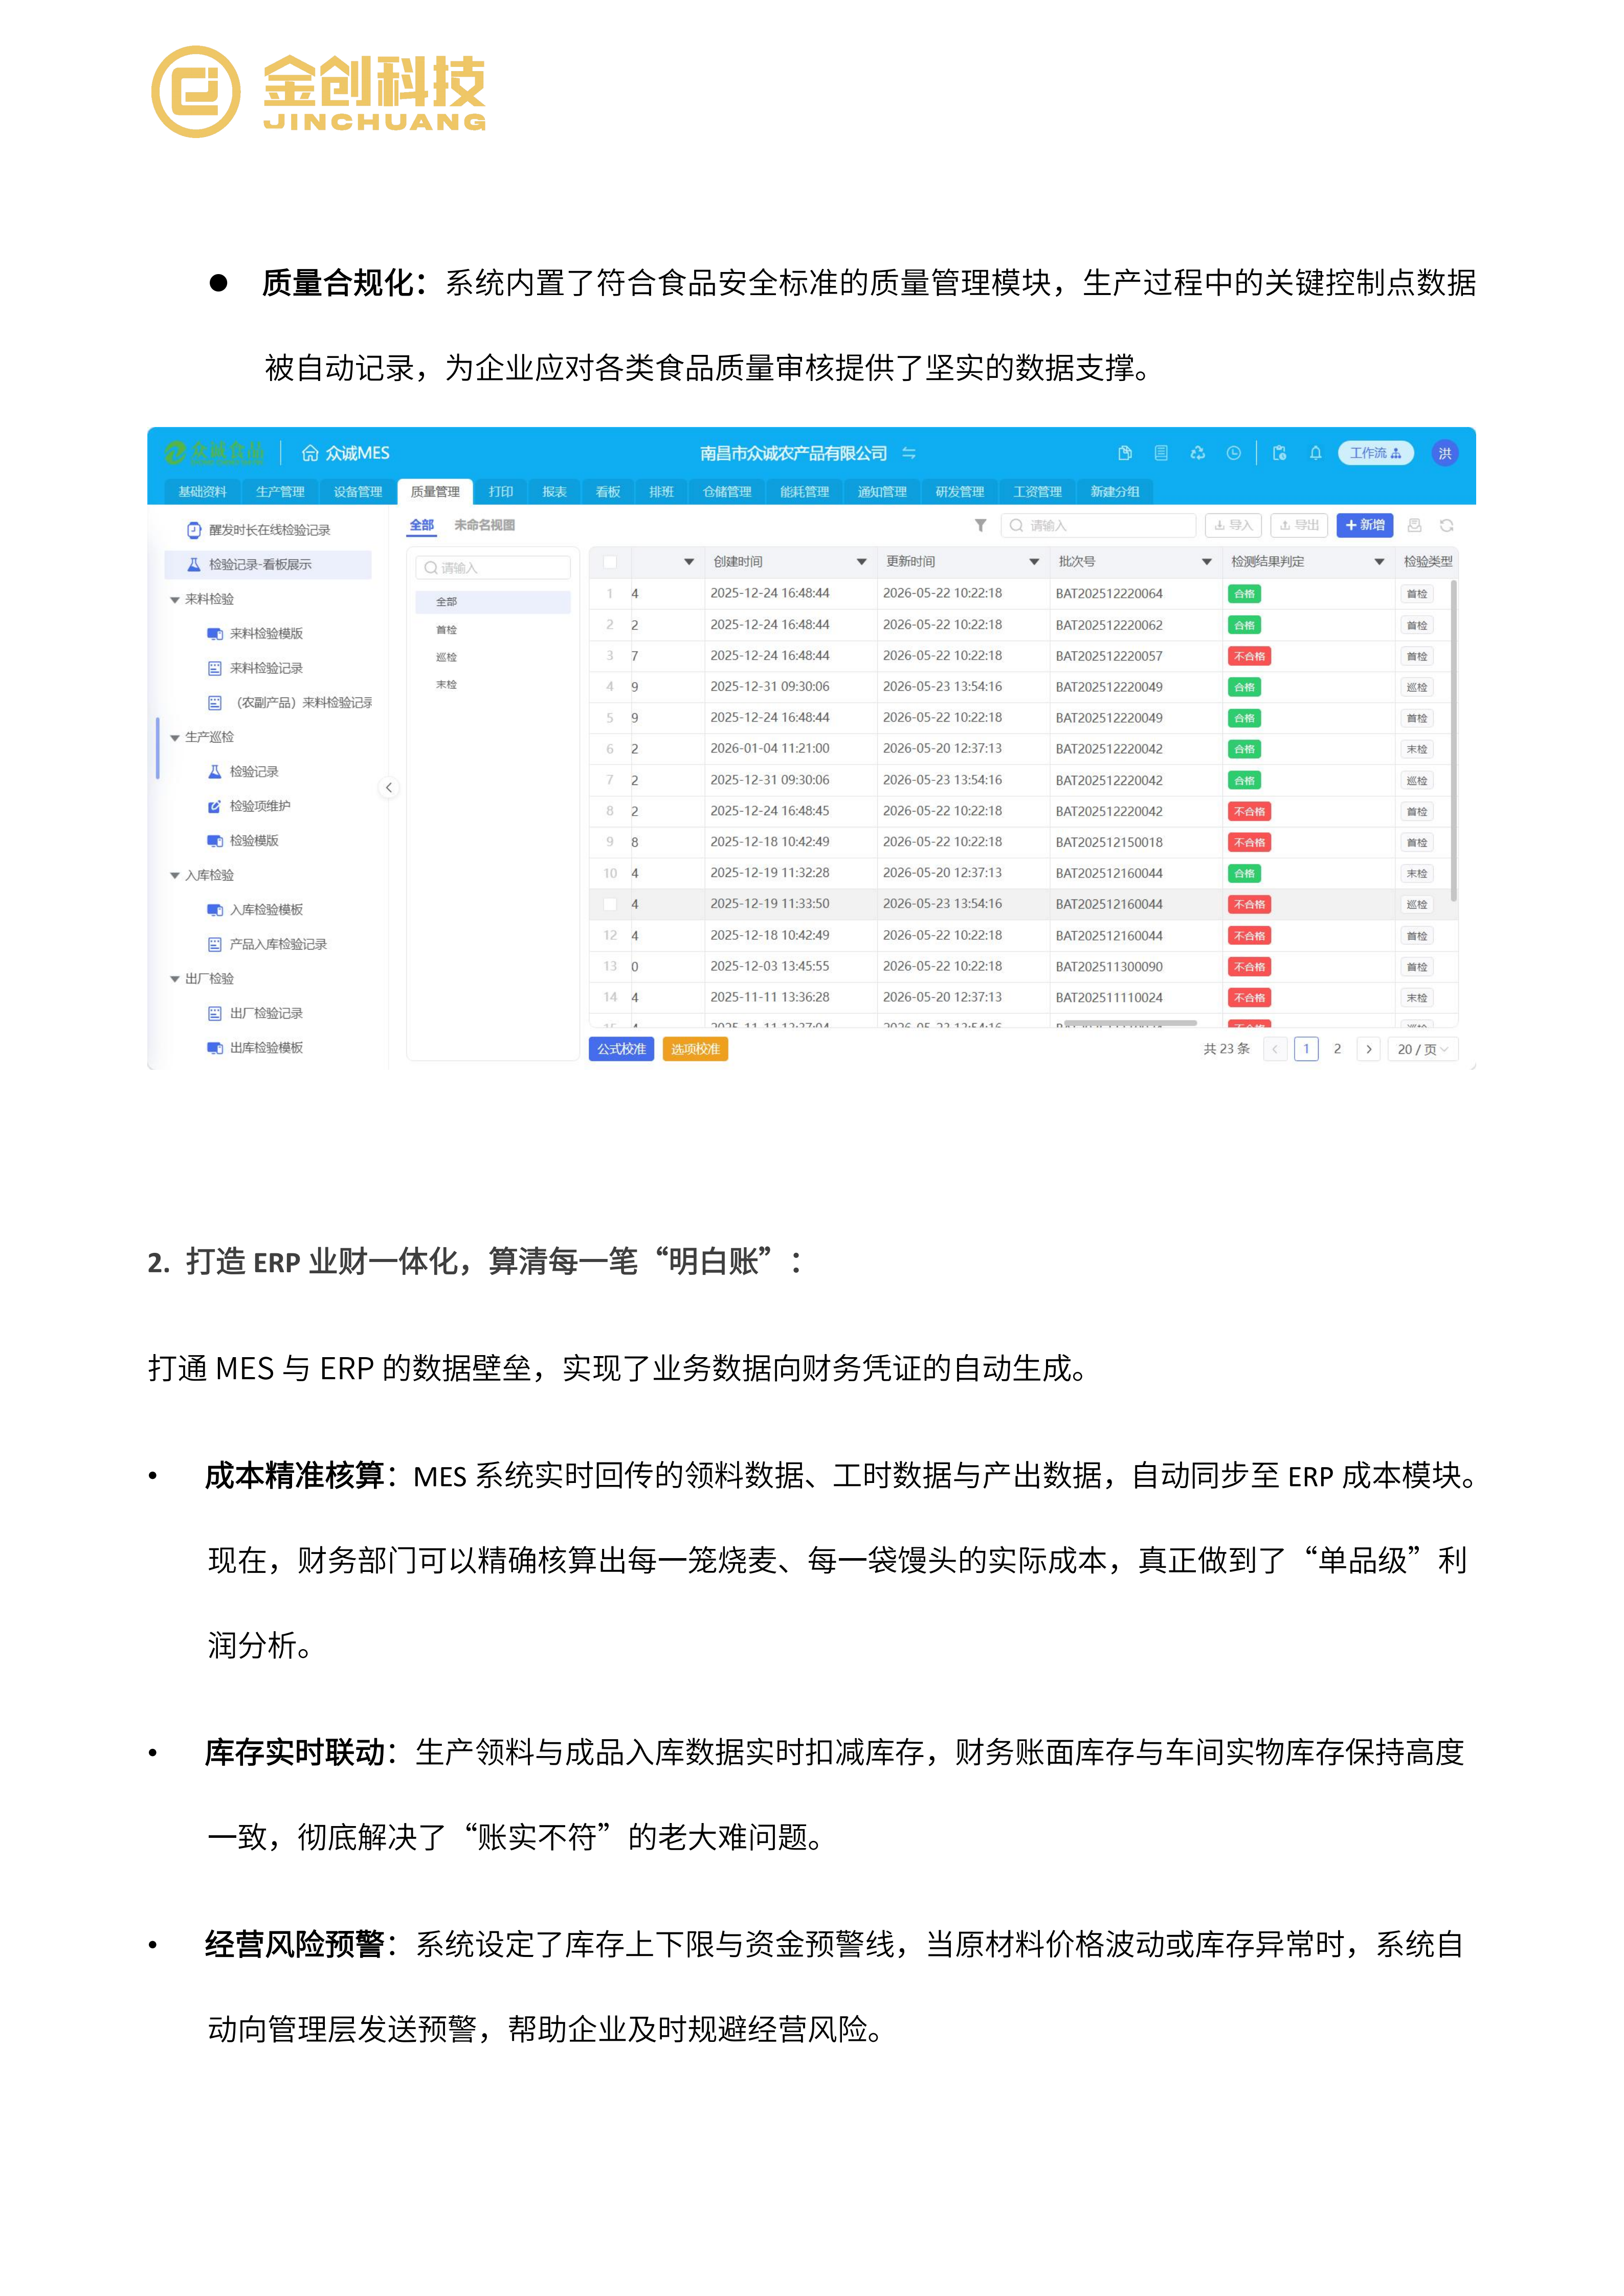Switch to the 设备管理 tab
The width and height of the screenshot is (1624, 2296).
(358, 492)
